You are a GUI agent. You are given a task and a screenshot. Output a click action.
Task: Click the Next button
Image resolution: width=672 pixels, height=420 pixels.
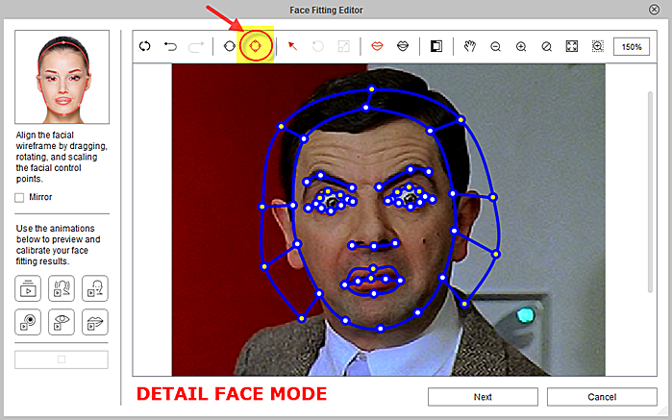(483, 397)
